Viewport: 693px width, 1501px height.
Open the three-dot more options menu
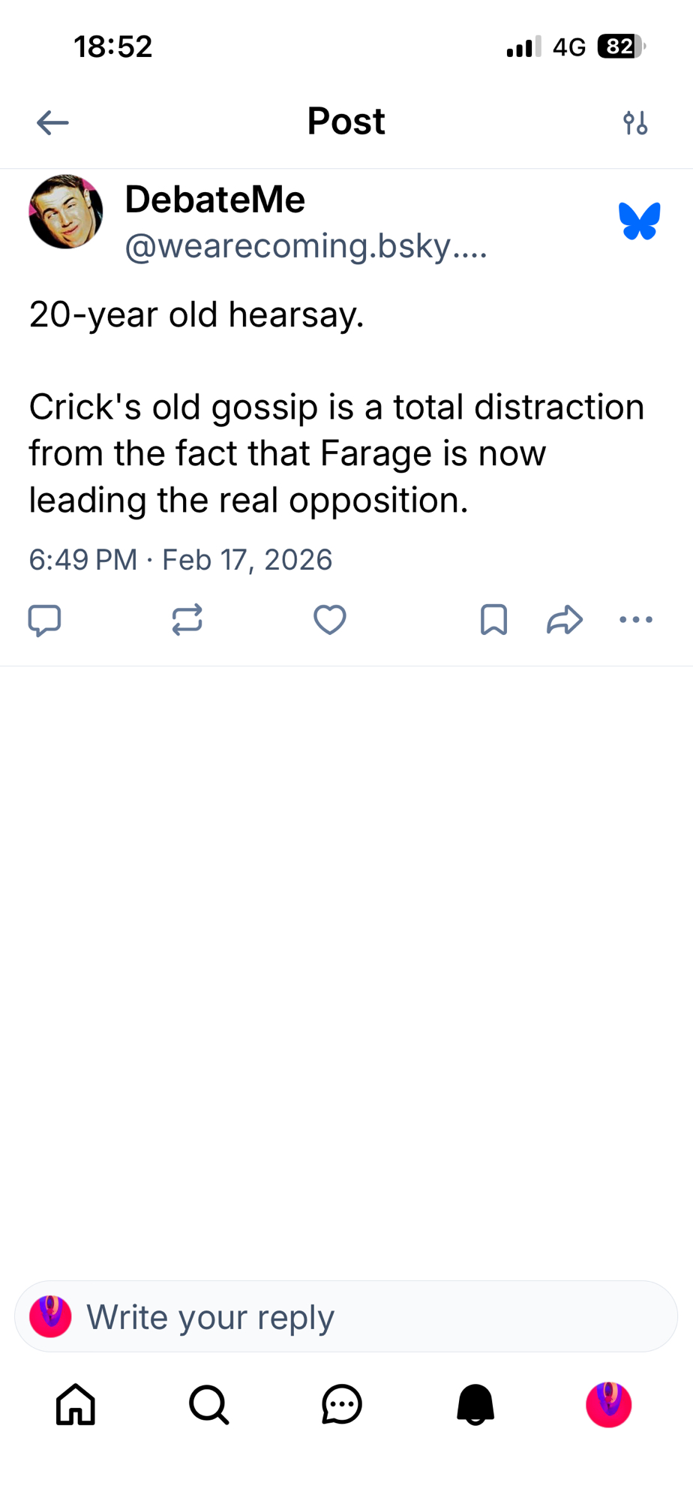[636, 620]
